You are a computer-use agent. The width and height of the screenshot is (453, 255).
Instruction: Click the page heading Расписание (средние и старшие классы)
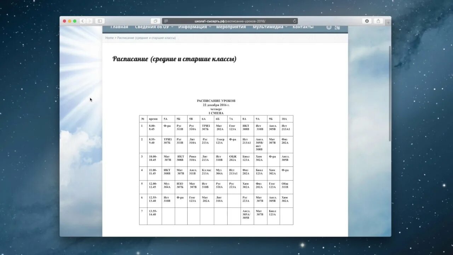point(174,59)
